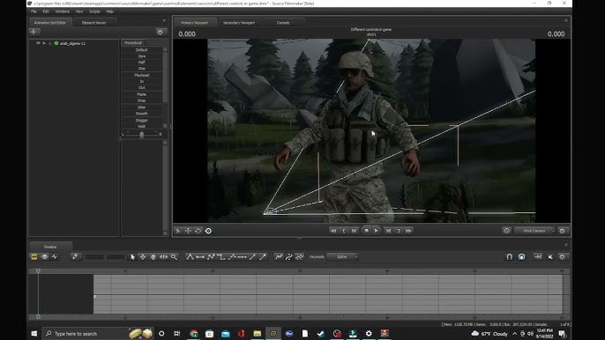Open the Animation Set Editor gear settings
The image size is (605, 340).
click(161, 32)
